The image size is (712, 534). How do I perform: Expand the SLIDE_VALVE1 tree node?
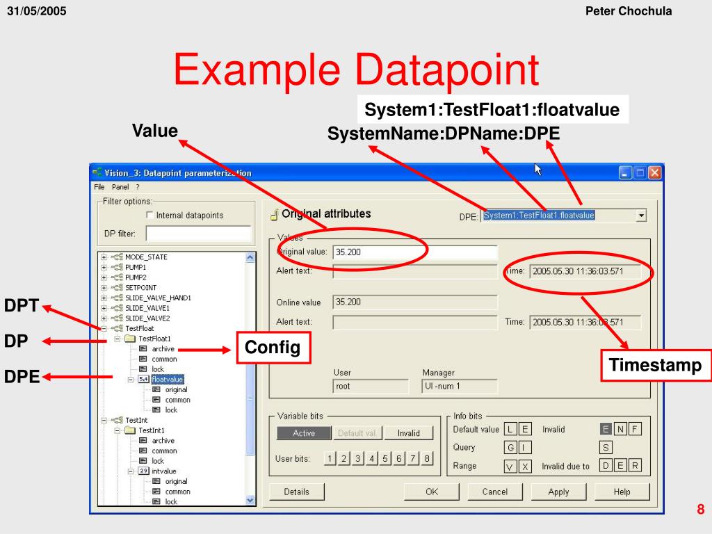(104, 308)
